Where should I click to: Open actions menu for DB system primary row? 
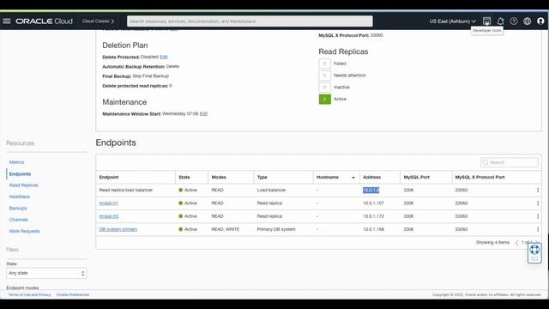[x=538, y=229]
